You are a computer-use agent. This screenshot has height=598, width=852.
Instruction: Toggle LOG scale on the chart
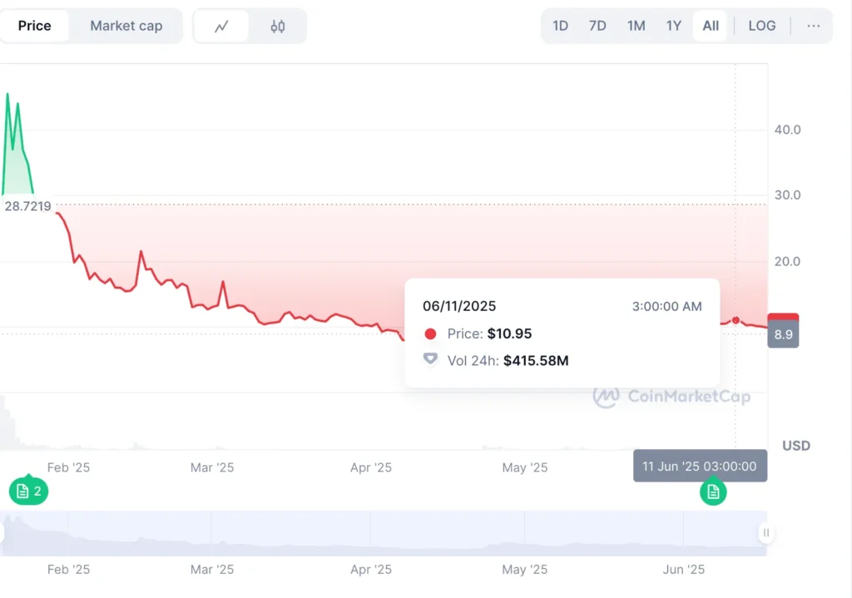(x=762, y=26)
